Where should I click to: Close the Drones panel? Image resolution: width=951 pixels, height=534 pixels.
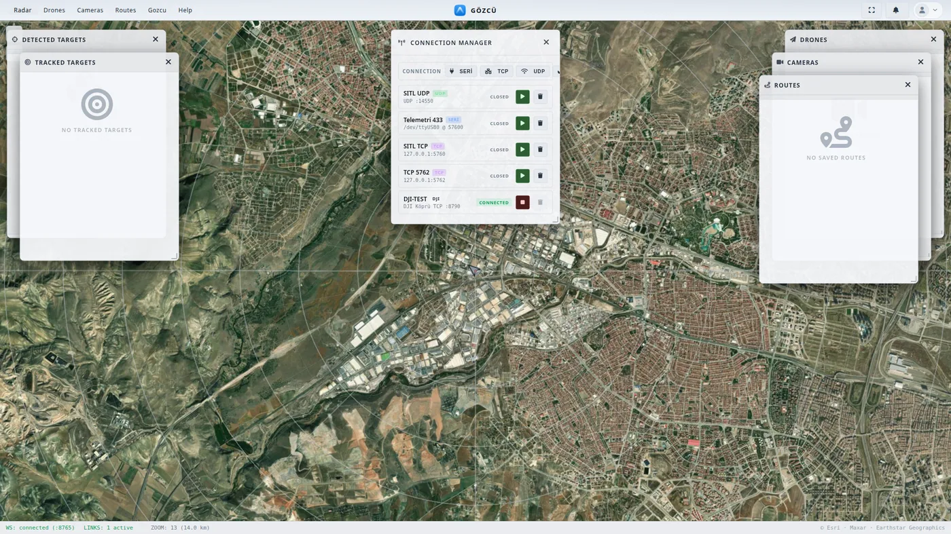click(933, 39)
